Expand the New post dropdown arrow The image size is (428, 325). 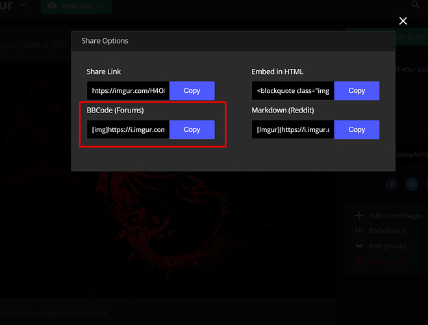pyautogui.click(x=102, y=6)
